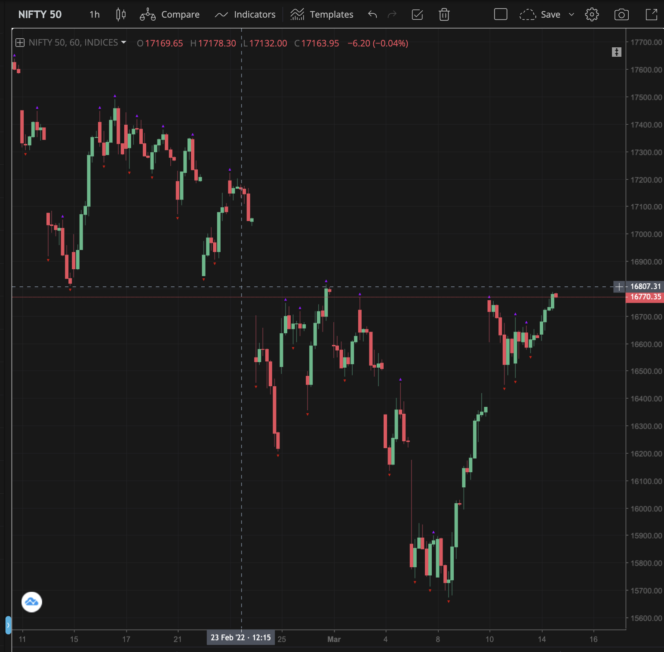This screenshot has width=664, height=652.
Task: Click the checkmark box toolbar icon
Action: [418, 15]
